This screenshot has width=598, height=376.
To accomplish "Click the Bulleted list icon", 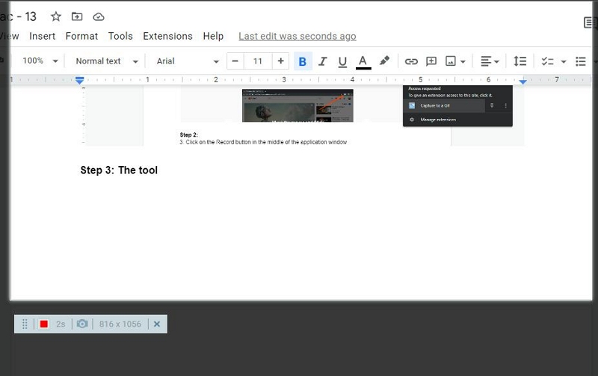I will coord(581,61).
